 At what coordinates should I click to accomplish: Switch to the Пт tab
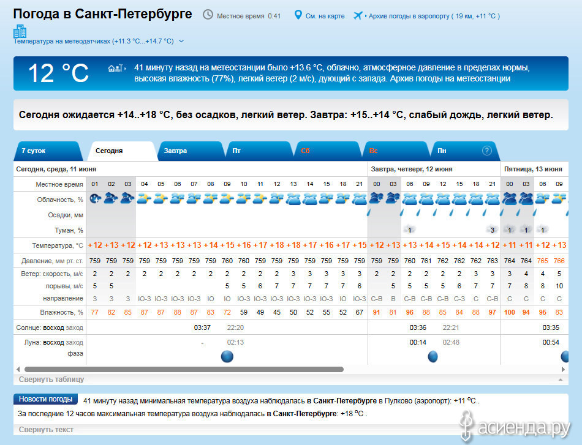coord(259,151)
